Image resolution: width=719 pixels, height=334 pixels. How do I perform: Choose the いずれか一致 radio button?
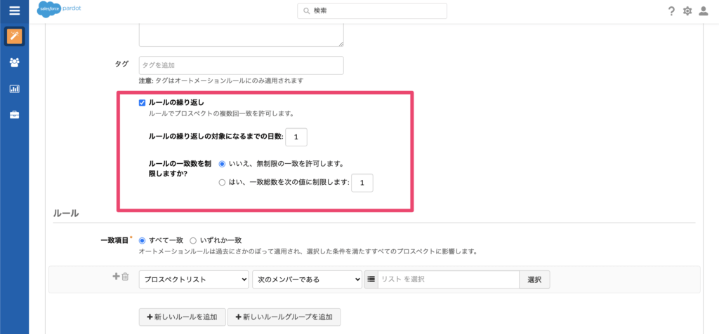pos(194,240)
